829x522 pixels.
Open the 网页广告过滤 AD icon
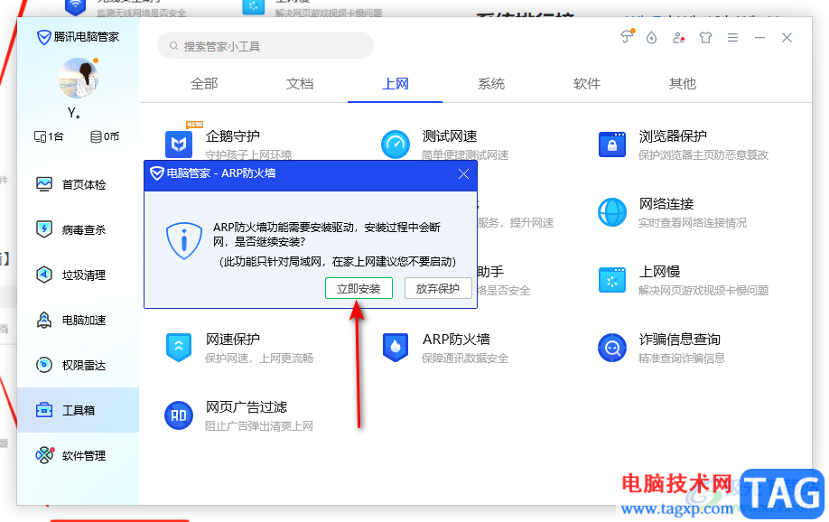(179, 415)
